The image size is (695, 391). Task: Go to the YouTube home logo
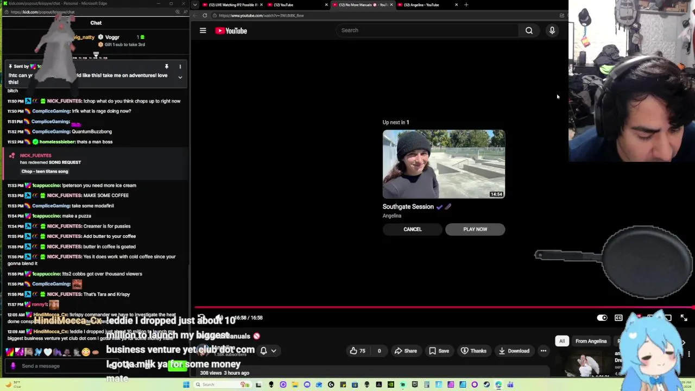(x=231, y=30)
